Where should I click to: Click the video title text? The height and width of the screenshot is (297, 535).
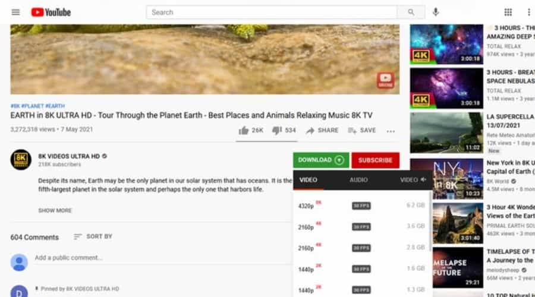[191, 115]
